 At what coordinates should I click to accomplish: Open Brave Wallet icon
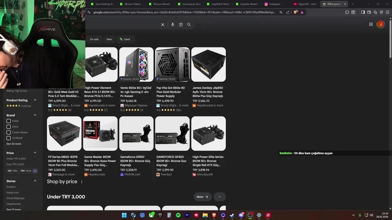pos(369,12)
